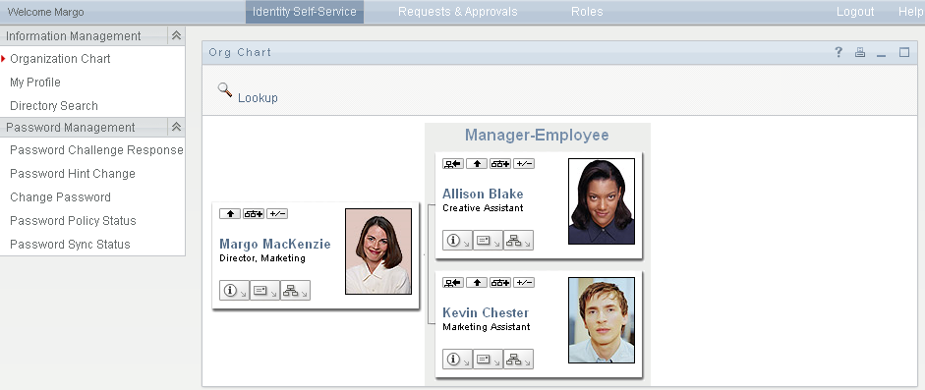Toggle +/- expand icon on Margo MacKenzie's card
Image resolution: width=925 pixels, height=390 pixels.
click(x=277, y=214)
